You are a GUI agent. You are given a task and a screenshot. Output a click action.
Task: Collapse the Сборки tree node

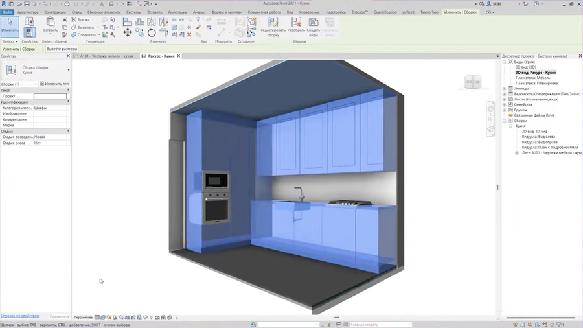pos(504,121)
